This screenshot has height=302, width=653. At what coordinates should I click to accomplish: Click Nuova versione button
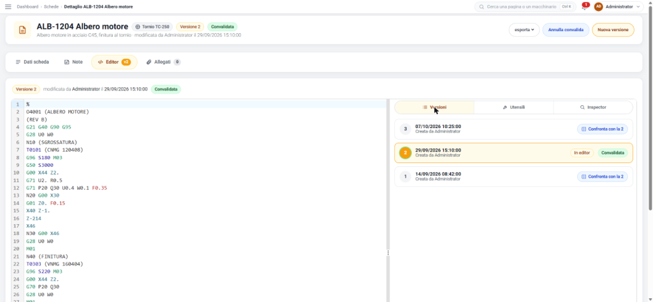613,30
